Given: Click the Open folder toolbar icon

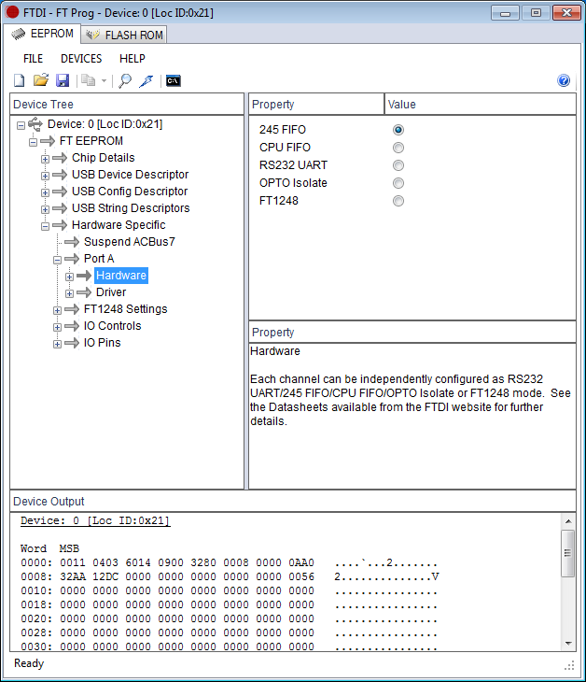Looking at the screenshot, I should [41, 80].
